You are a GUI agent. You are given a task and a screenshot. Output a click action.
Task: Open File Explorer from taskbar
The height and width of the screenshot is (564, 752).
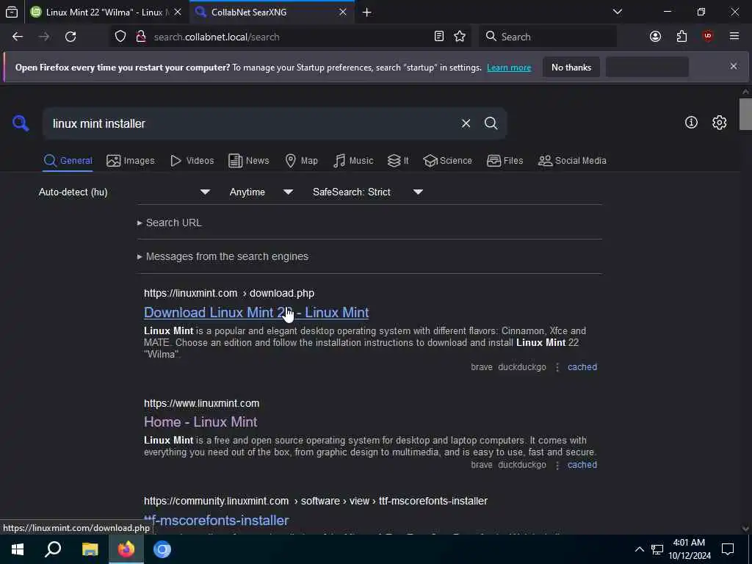tap(90, 549)
